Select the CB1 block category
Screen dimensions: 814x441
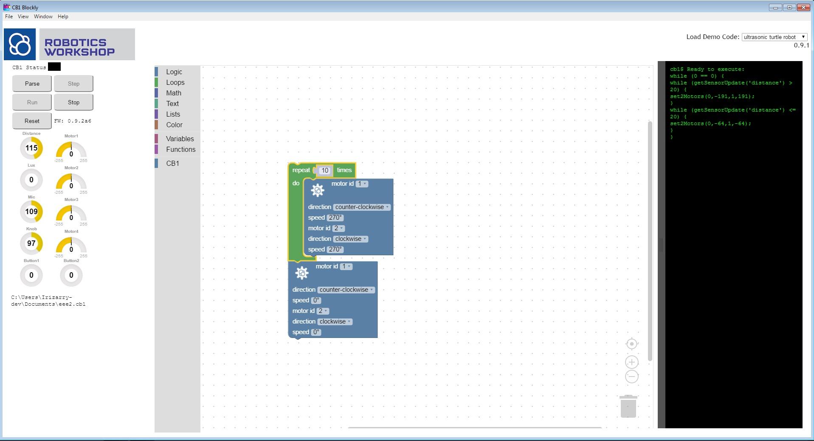172,163
